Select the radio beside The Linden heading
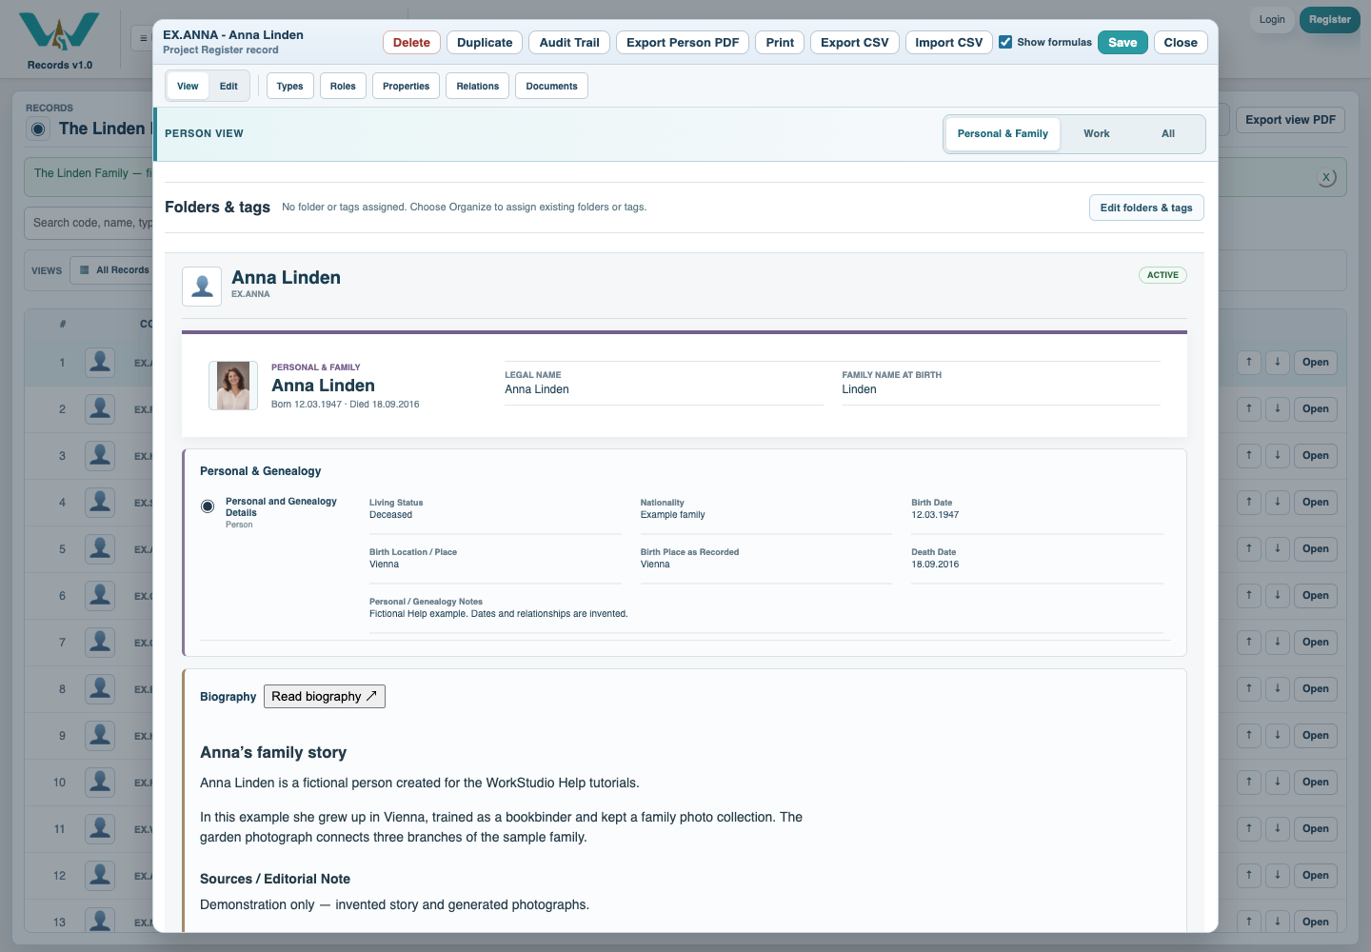 click(38, 129)
